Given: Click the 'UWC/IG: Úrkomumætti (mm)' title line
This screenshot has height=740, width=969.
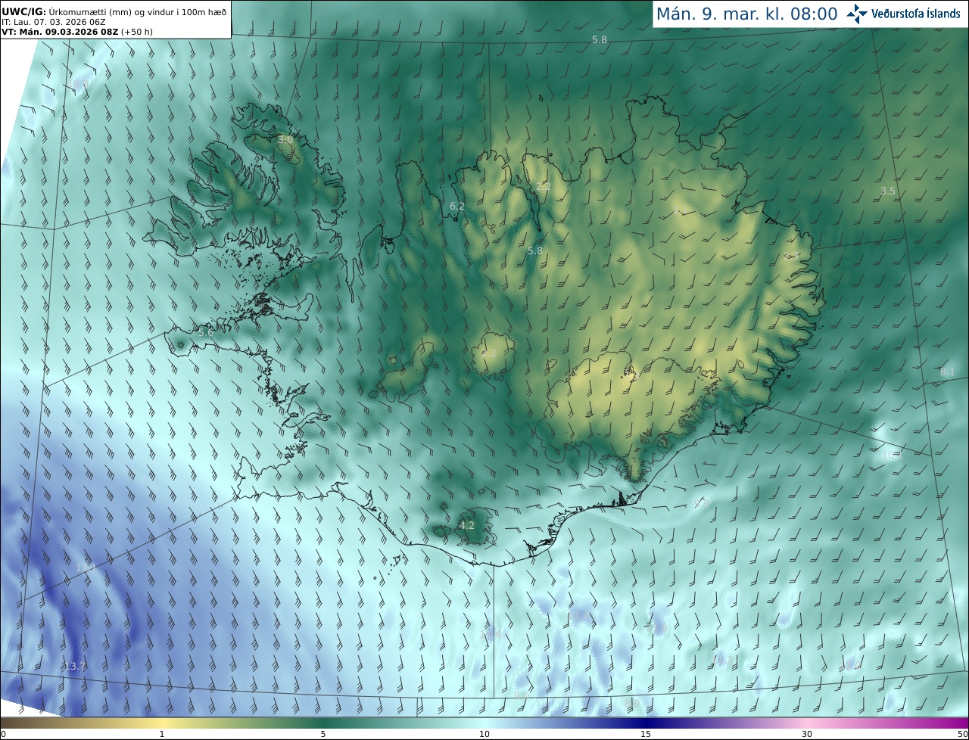Looking at the screenshot, I should pyautogui.click(x=112, y=11).
